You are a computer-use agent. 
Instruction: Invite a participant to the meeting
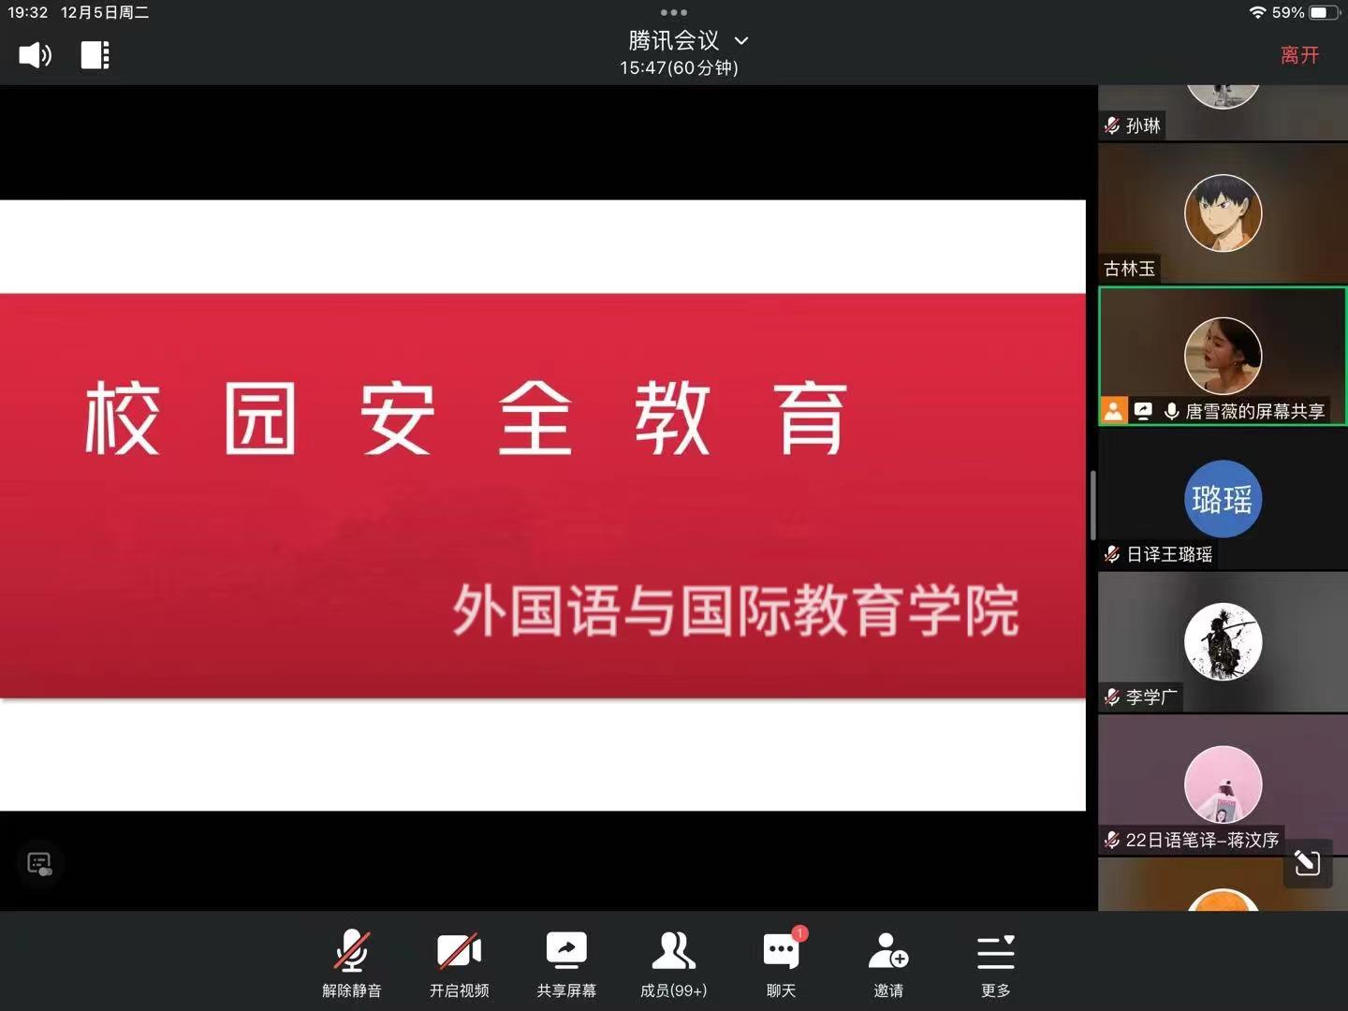[887, 963]
